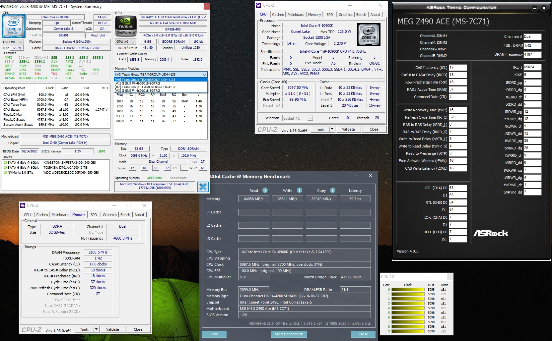Open the SPD tab in the CPU-Z processor window

(330, 15)
